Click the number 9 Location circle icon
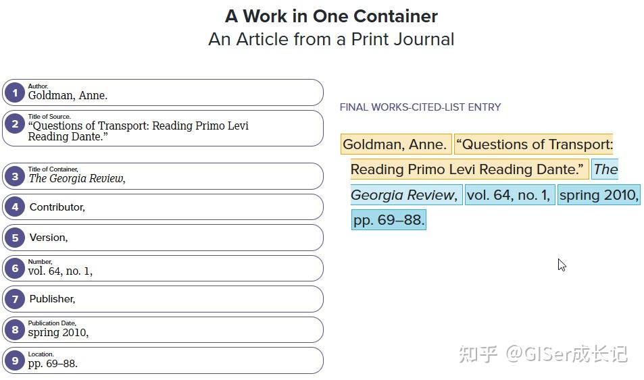The height and width of the screenshot is (380, 644). (14, 360)
